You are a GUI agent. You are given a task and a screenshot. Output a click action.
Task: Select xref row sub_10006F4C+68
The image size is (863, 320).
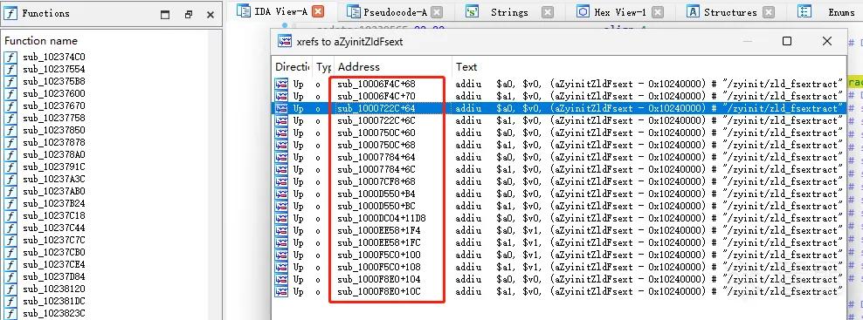point(559,84)
